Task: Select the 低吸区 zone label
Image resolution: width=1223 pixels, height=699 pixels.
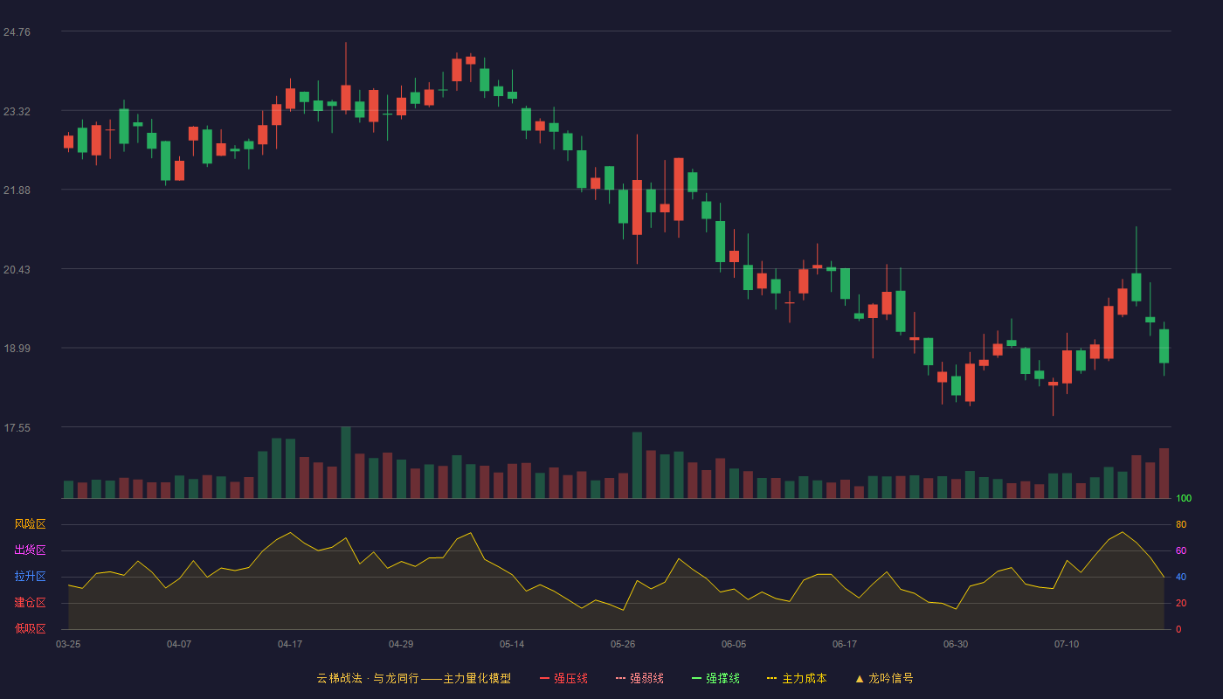Action: coord(30,628)
